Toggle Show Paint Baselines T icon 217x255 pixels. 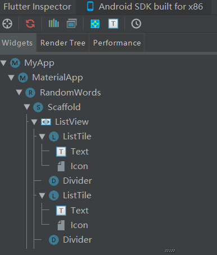click(113, 24)
